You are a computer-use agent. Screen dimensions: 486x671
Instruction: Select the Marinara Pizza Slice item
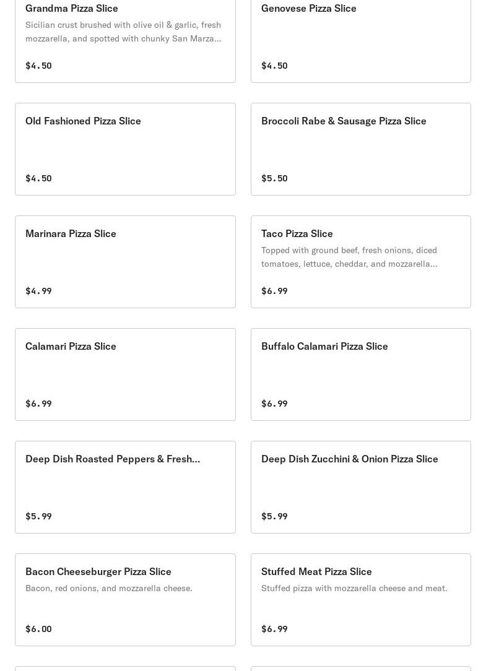click(x=71, y=233)
